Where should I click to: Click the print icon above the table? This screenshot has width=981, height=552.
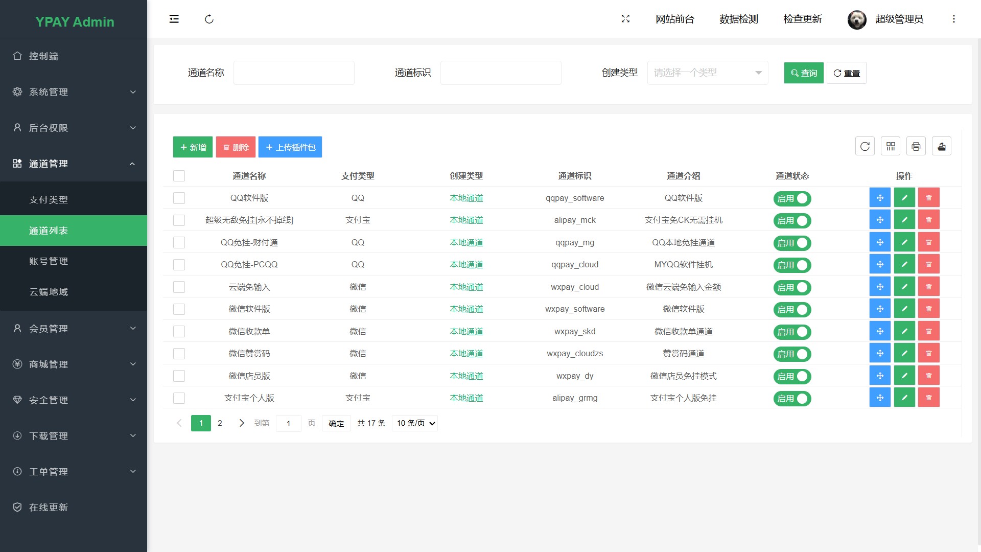(916, 146)
